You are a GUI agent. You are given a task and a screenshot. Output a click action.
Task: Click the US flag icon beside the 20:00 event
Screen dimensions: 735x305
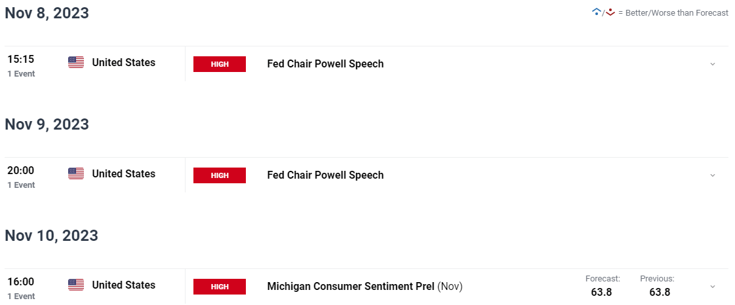(76, 173)
